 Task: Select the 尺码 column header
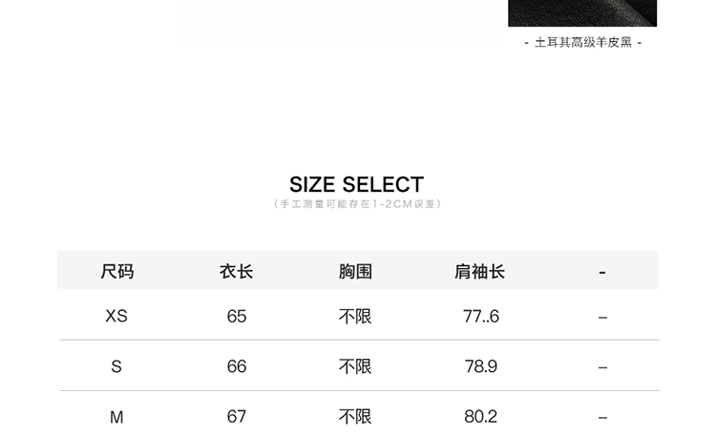[116, 272]
